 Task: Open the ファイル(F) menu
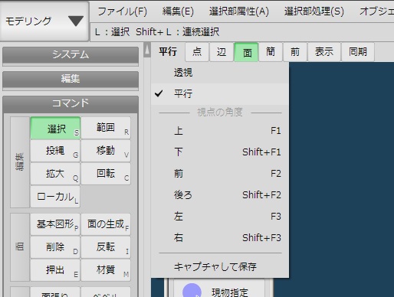click(123, 11)
